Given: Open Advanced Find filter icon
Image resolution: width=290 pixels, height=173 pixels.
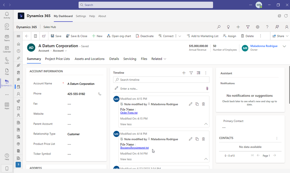Looking at the screenshot, I should point(248,27).
